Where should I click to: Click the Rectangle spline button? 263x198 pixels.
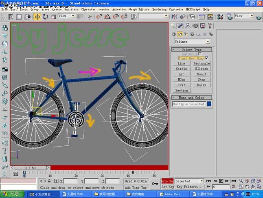click(x=202, y=63)
